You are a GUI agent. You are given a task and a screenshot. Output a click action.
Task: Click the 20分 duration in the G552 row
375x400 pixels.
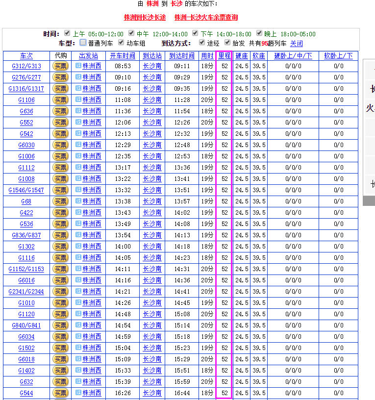pyautogui.click(x=207, y=122)
